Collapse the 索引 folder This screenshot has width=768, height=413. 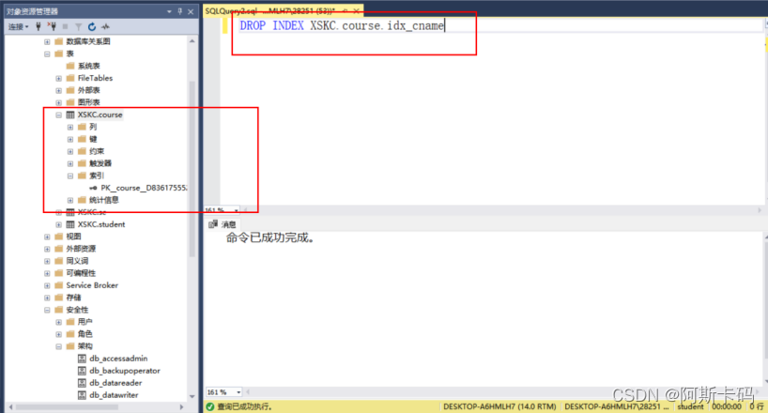click(70, 176)
